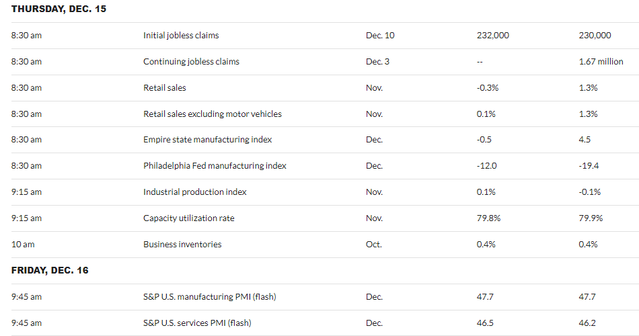Click the 'FRIDAY, DEC. 16' heading
The height and width of the screenshot is (336, 639).
tap(50, 270)
